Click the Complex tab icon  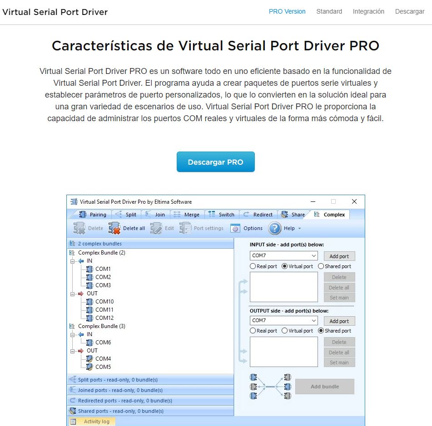coord(317,215)
